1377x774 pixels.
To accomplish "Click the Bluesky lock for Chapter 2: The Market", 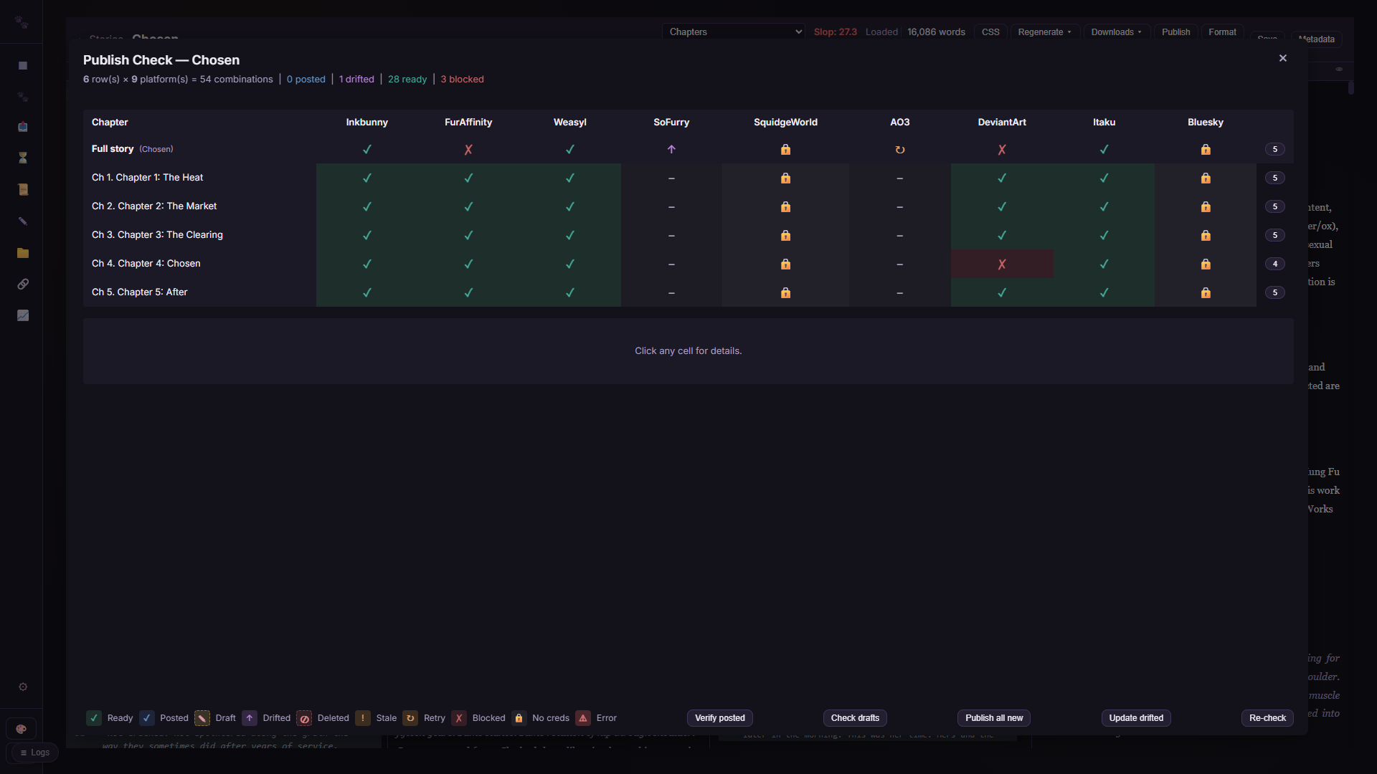I will (x=1206, y=206).
